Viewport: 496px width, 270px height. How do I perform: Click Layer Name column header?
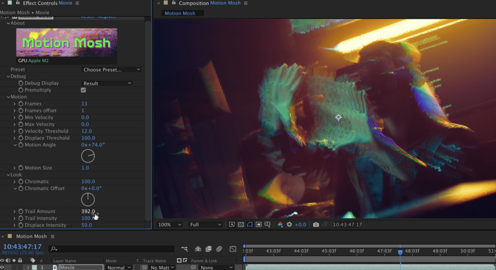point(65,261)
